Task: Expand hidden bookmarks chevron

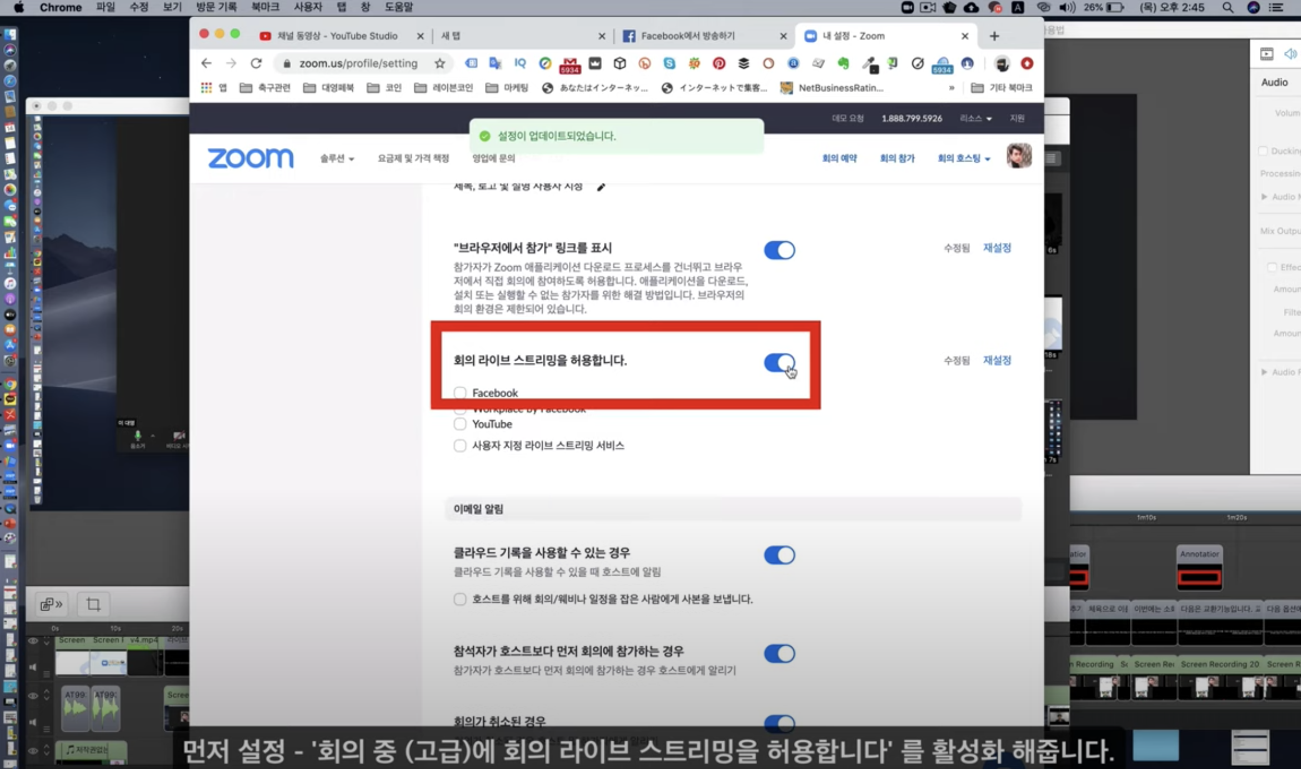Action: point(952,88)
